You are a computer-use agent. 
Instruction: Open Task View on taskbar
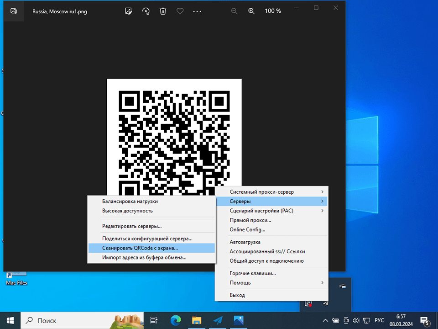[x=154, y=320]
